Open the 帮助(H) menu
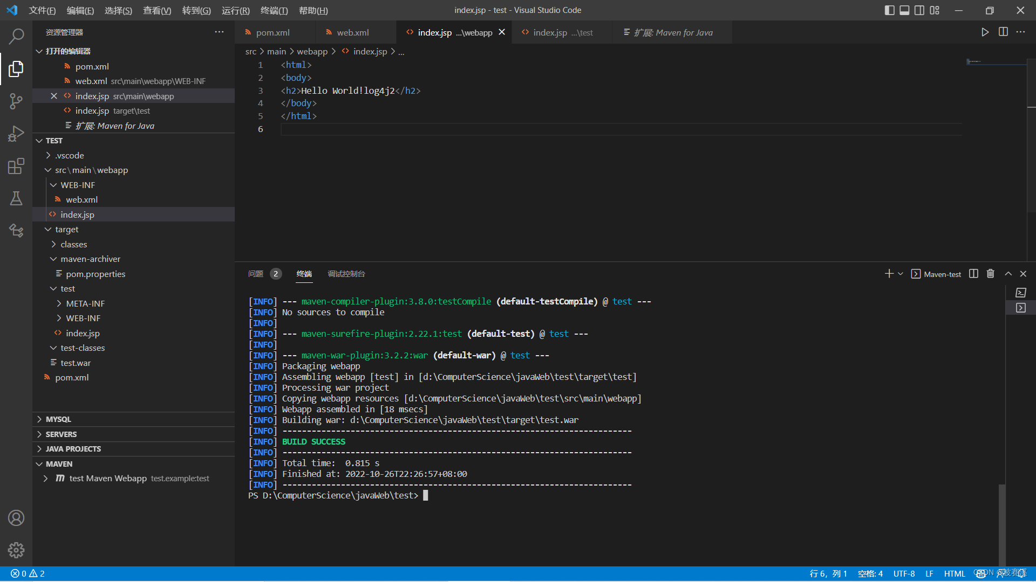The height and width of the screenshot is (582, 1036). pyautogui.click(x=313, y=10)
